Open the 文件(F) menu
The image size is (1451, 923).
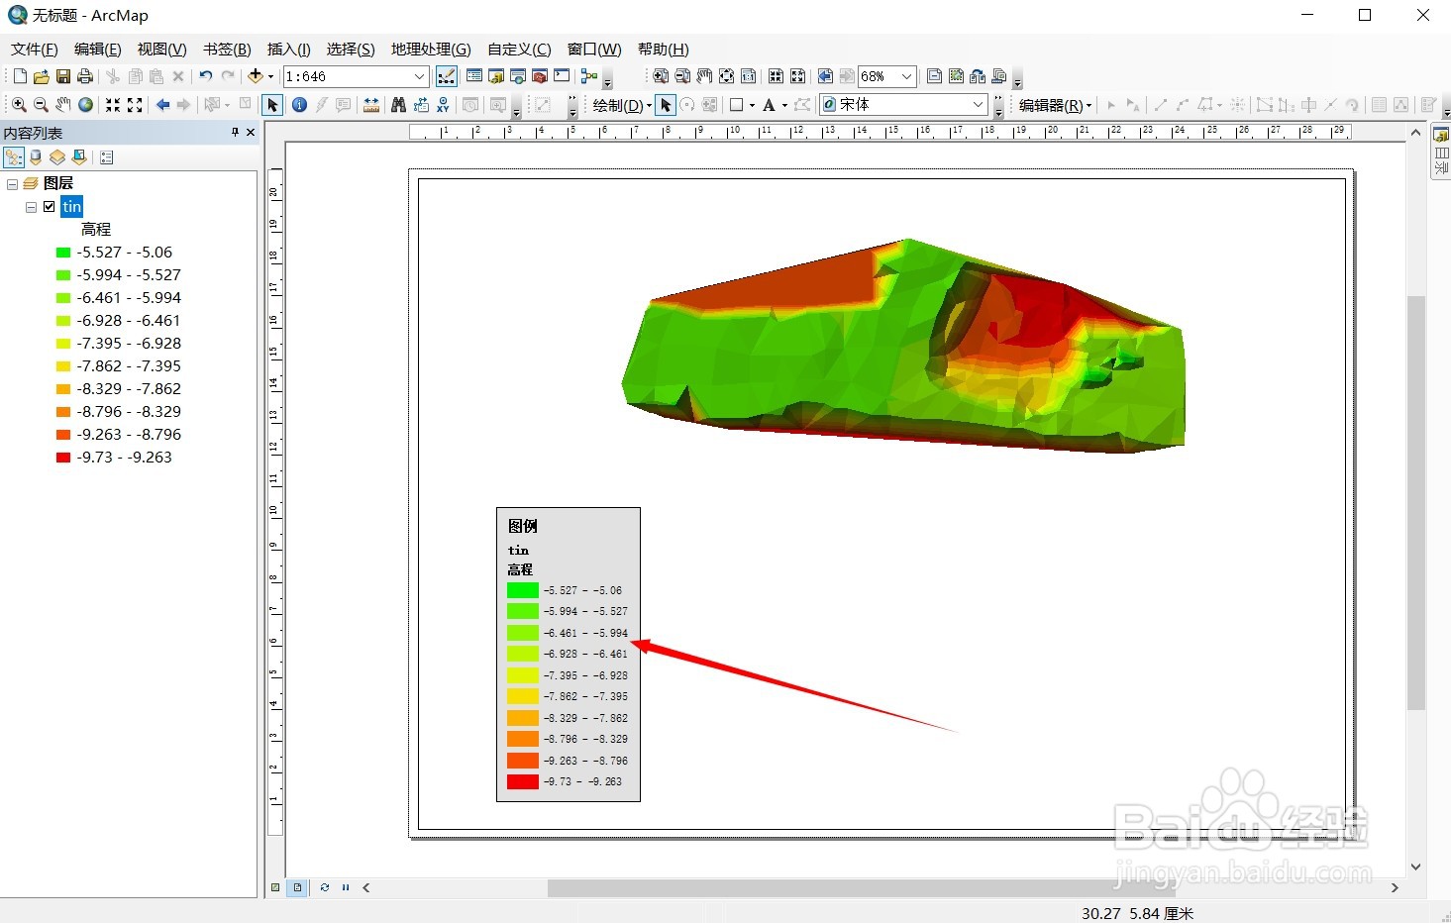coord(35,49)
